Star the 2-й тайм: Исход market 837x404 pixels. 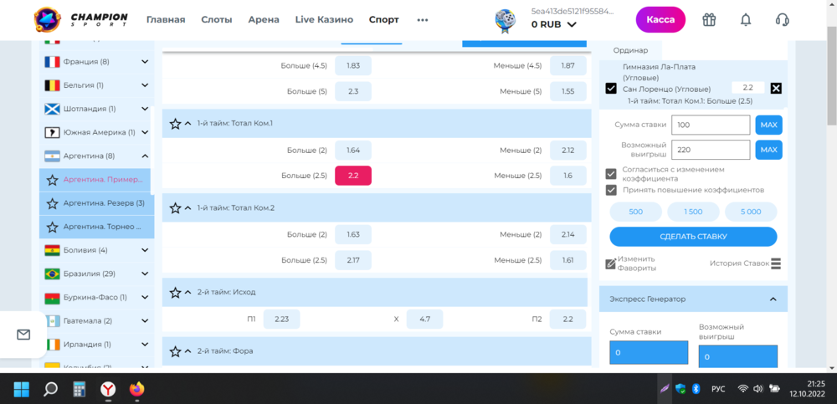[x=175, y=293]
